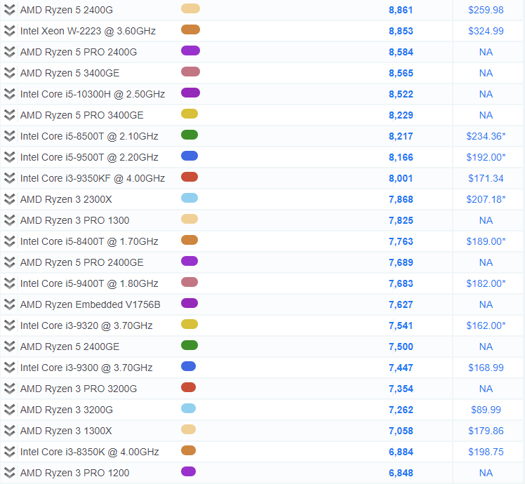Click the 8,853 benchmark score

[401, 31]
